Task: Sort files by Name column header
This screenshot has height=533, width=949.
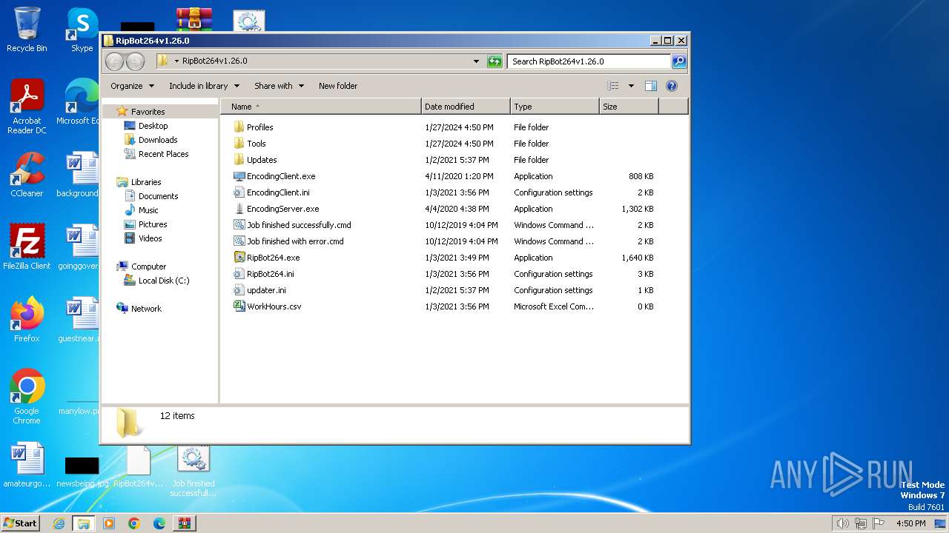Action: [x=320, y=107]
